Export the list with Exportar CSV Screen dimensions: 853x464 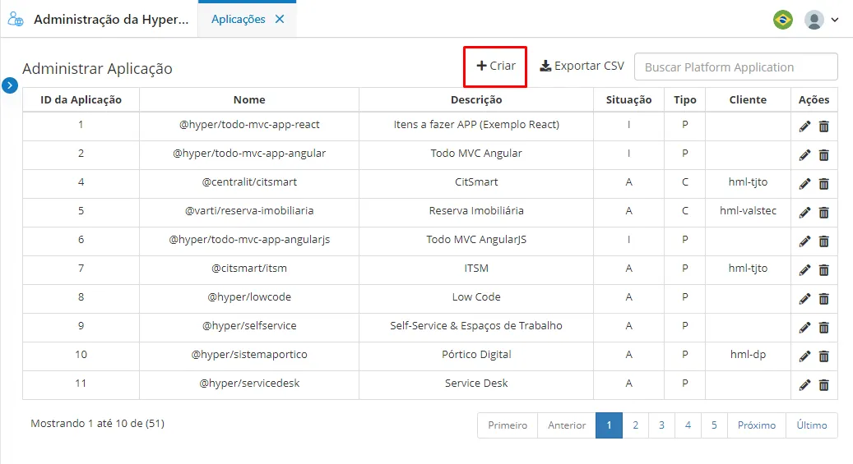[582, 66]
